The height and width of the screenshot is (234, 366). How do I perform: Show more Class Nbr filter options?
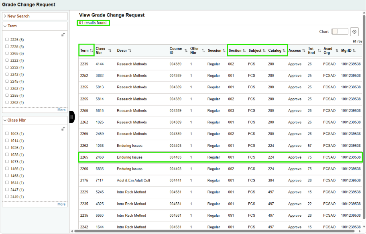click(x=61, y=204)
